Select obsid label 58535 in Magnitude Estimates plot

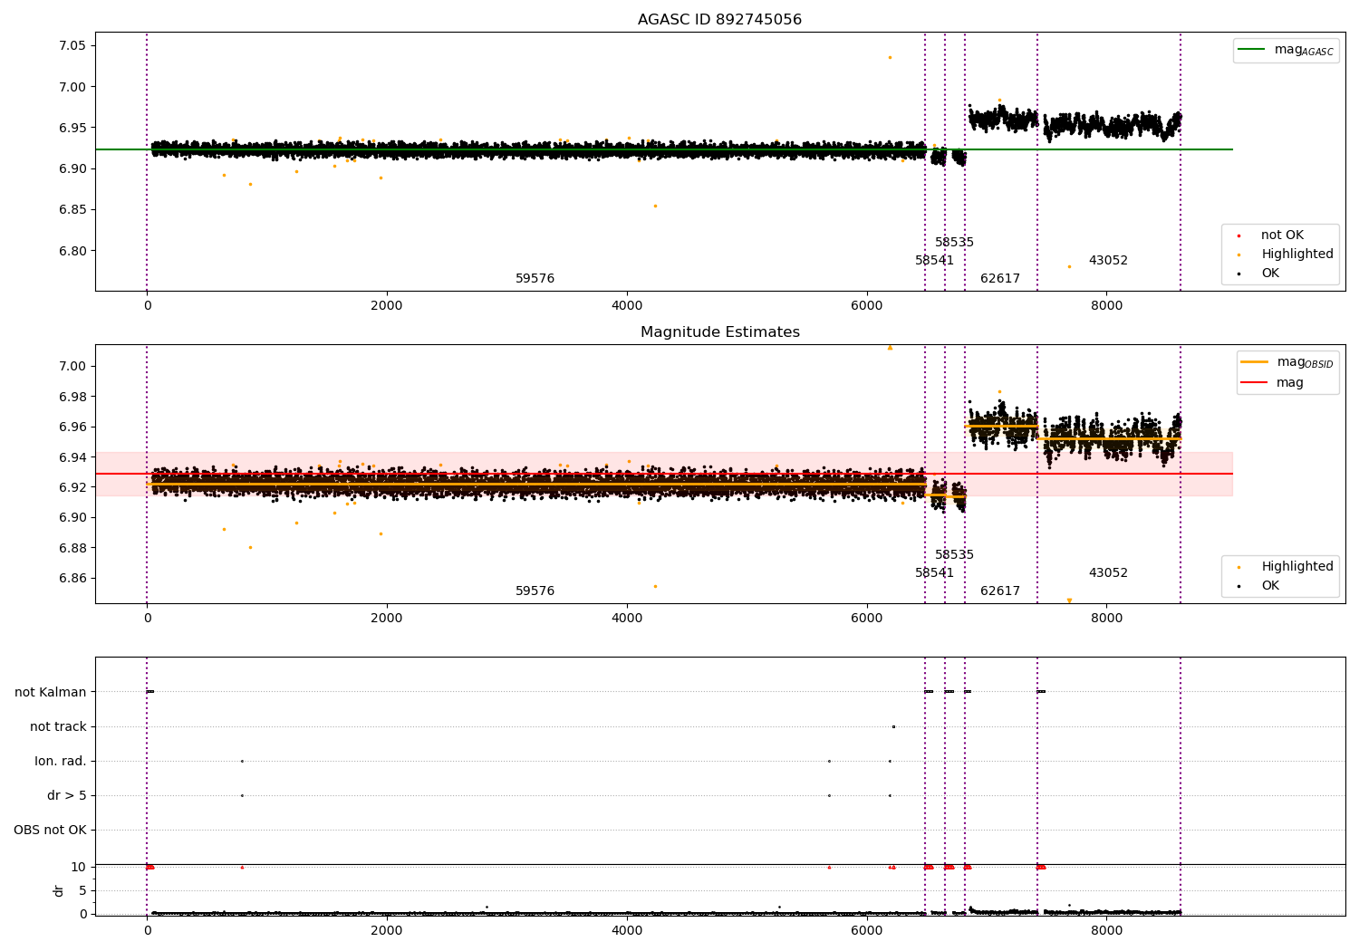click(954, 555)
